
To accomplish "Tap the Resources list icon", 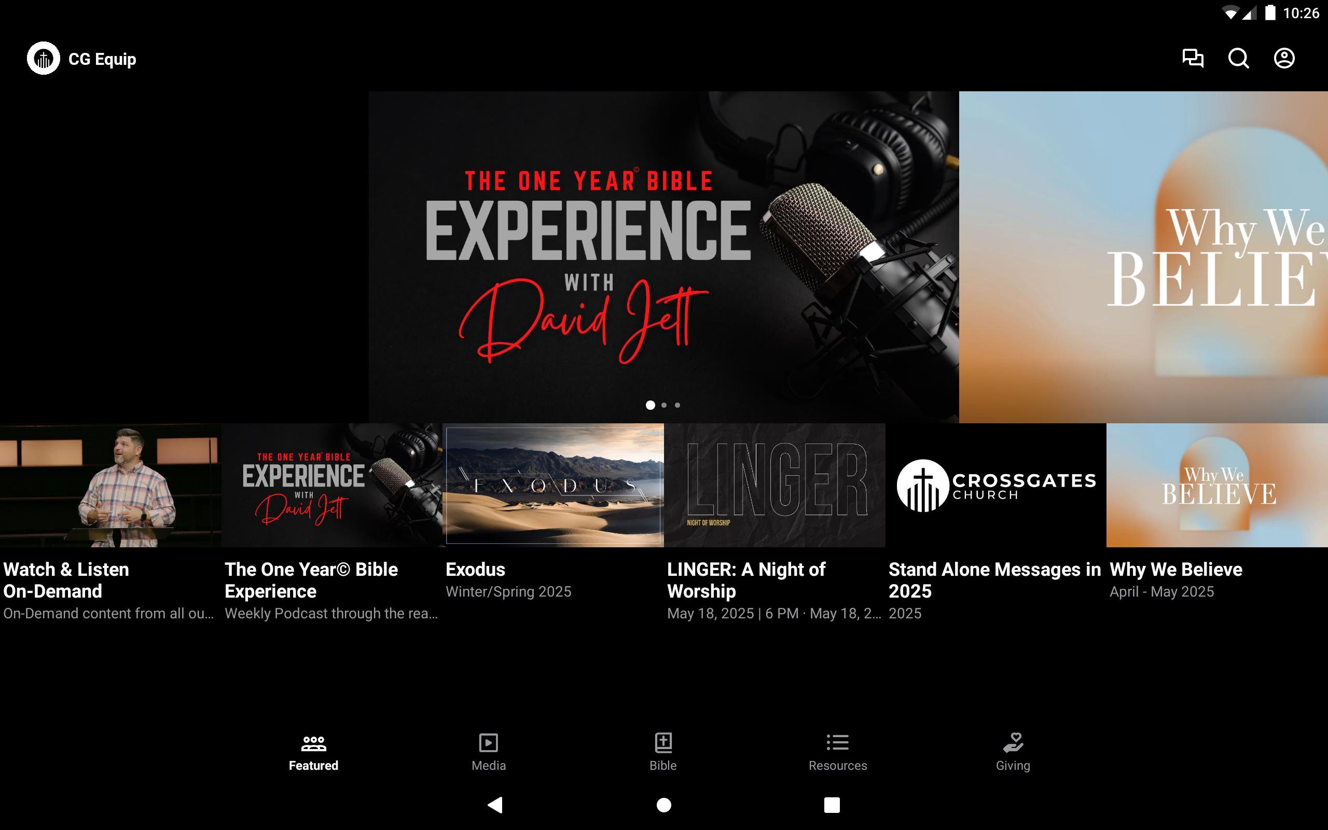I will [x=837, y=743].
